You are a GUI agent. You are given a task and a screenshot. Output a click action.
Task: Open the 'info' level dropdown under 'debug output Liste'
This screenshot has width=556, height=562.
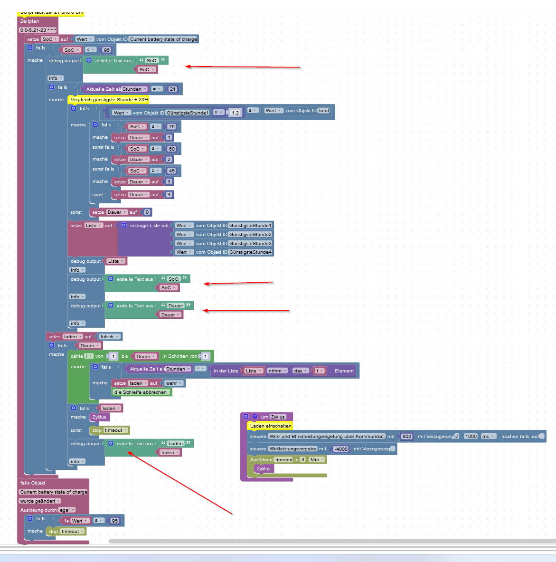pyautogui.click(x=77, y=270)
